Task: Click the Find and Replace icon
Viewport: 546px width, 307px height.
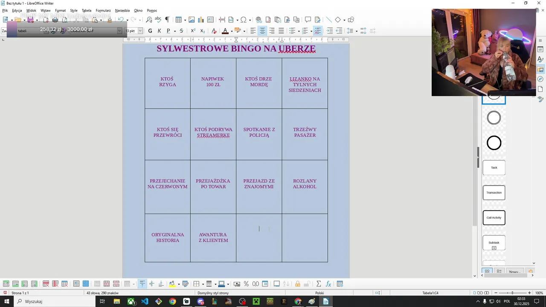Action: tap(149, 20)
